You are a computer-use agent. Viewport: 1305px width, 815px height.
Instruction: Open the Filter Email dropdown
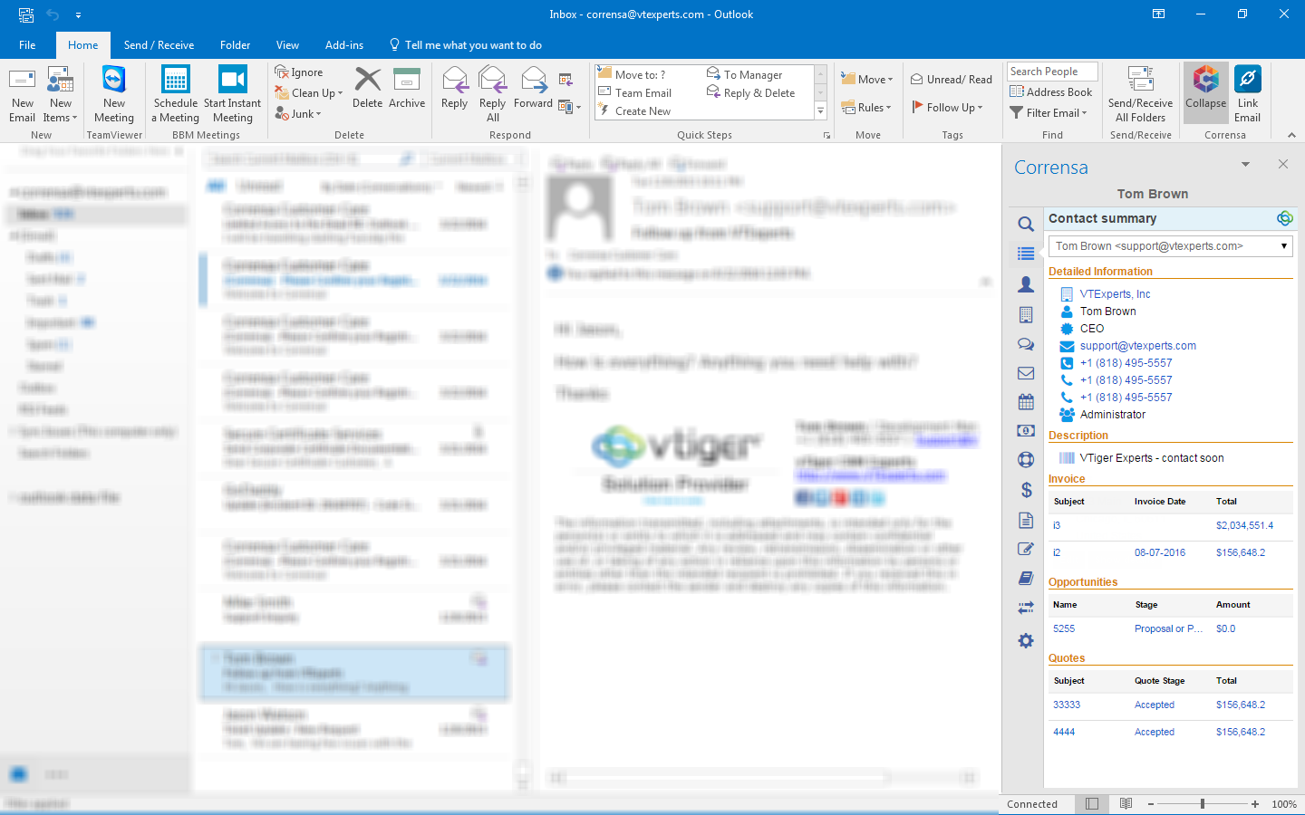pos(1048,113)
